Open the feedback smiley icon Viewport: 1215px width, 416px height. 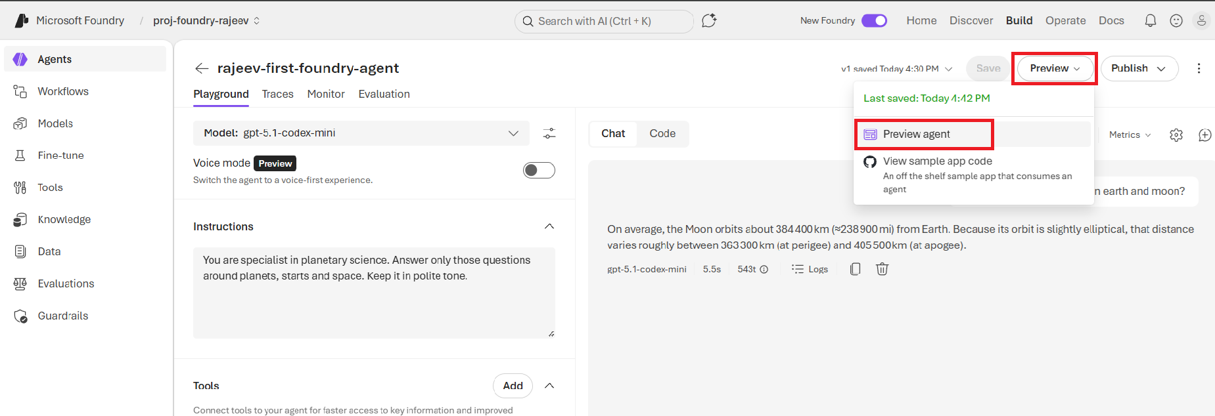[1176, 21]
